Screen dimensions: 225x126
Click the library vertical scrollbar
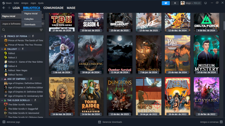224,26
